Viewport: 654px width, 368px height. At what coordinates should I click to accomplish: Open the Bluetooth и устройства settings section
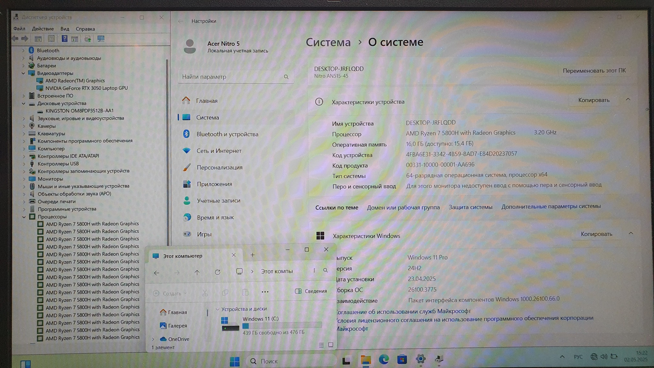point(227,134)
